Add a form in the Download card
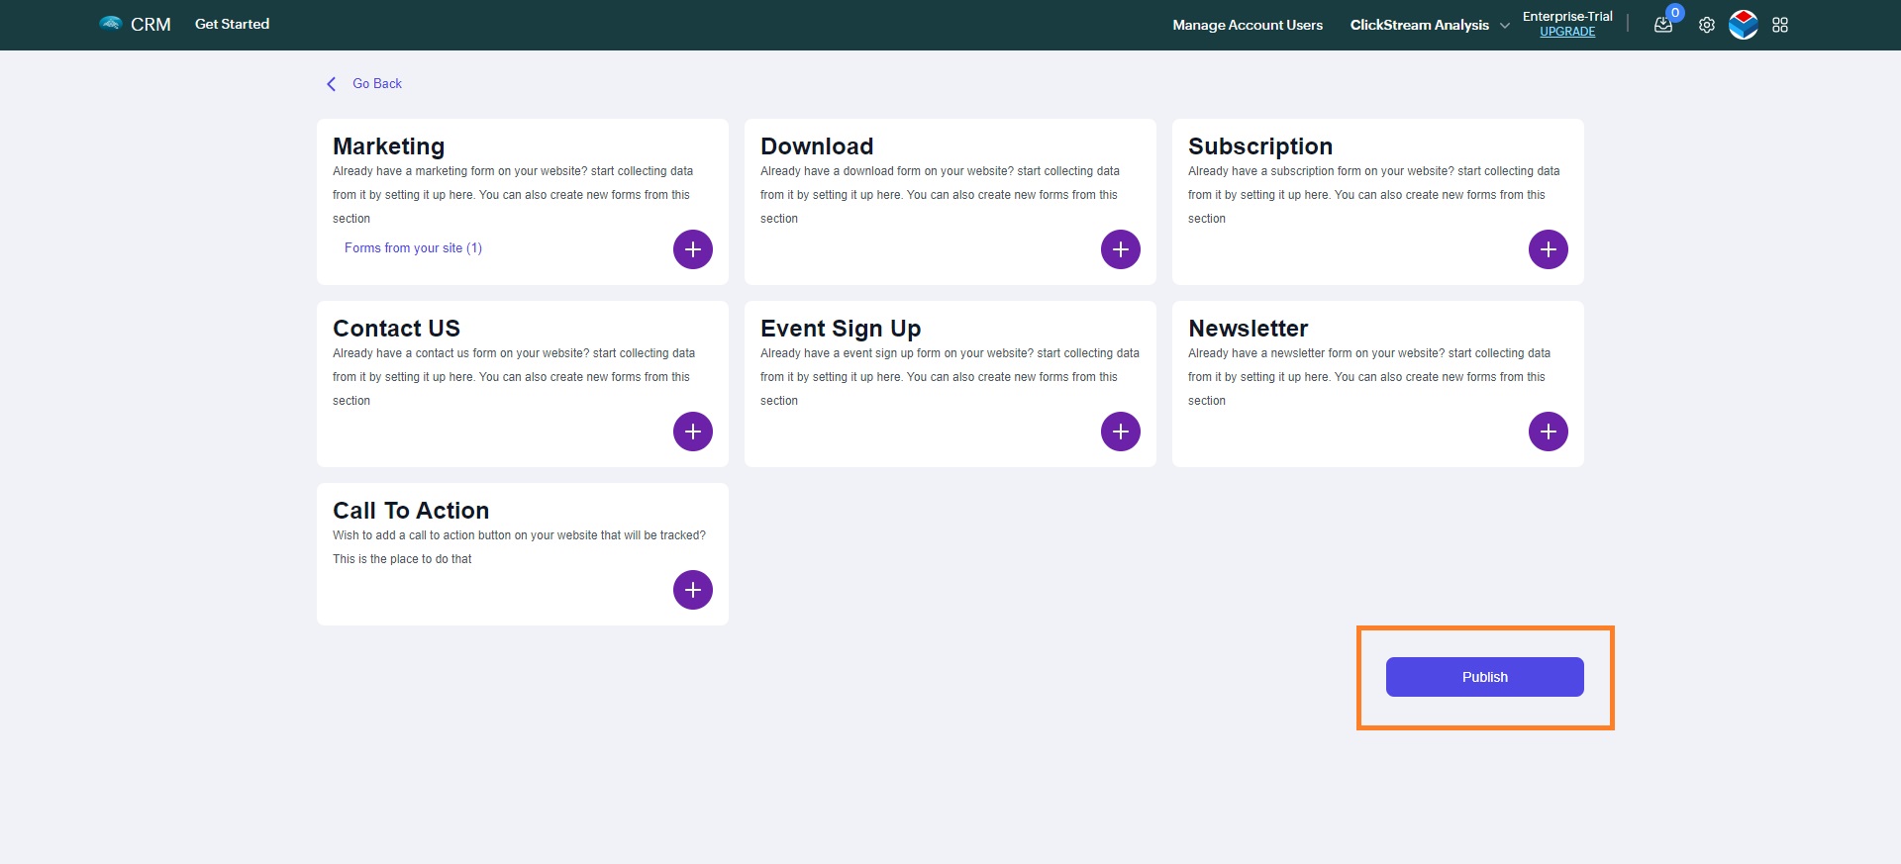This screenshot has height=864, width=1901. (x=1121, y=249)
